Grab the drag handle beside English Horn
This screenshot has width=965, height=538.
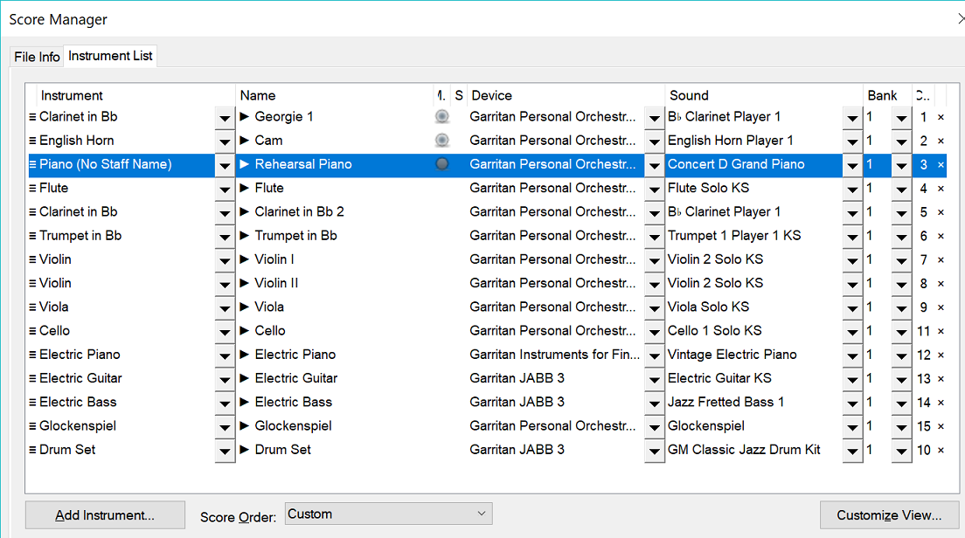point(32,141)
